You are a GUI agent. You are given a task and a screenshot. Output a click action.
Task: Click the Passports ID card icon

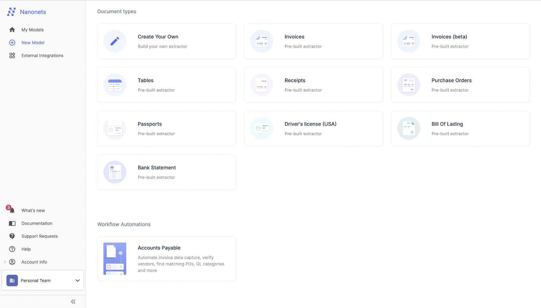(115, 128)
